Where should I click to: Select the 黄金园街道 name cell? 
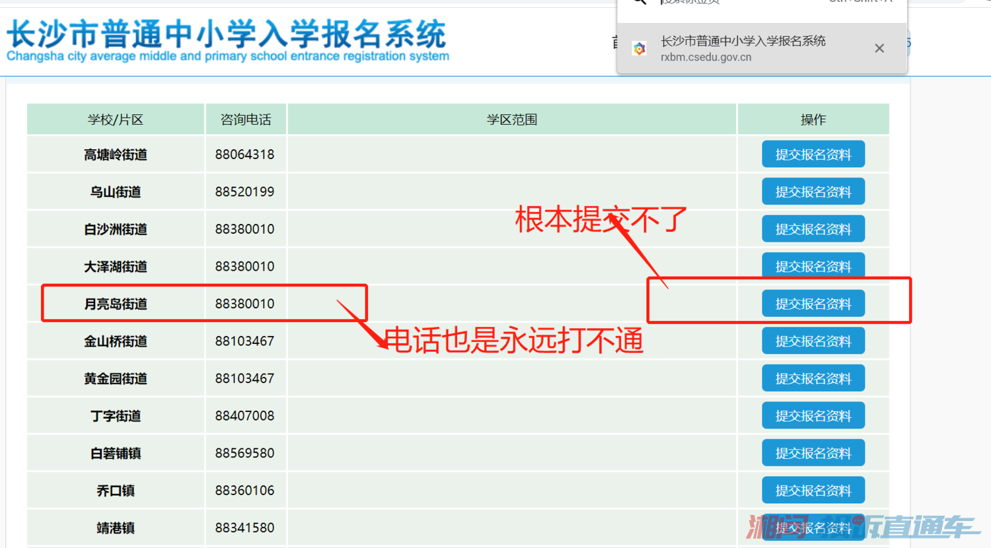point(116,378)
